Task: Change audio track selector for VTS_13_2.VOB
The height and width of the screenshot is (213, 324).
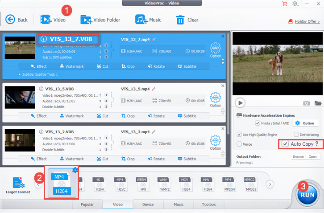Action: pos(100,144)
